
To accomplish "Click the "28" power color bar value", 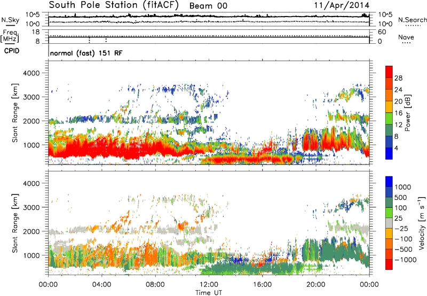I will [398, 78].
